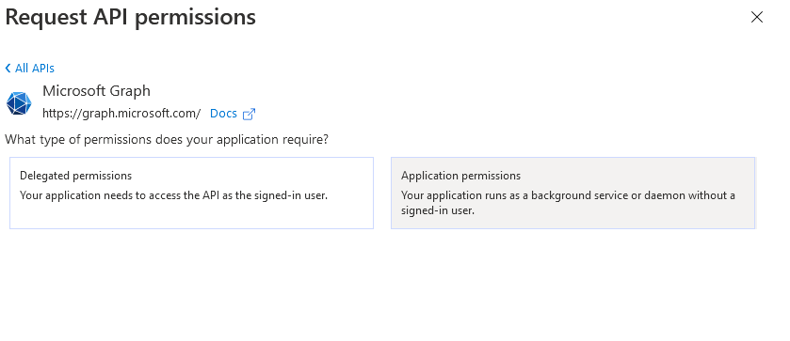Click the Microsoft Graph polyhedron logo
Image resolution: width=790 pixels, height=341 pixels.
pos(19,103)
